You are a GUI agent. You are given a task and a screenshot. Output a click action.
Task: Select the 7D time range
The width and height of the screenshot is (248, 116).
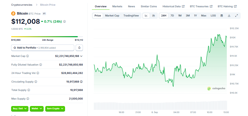(172, 16)
